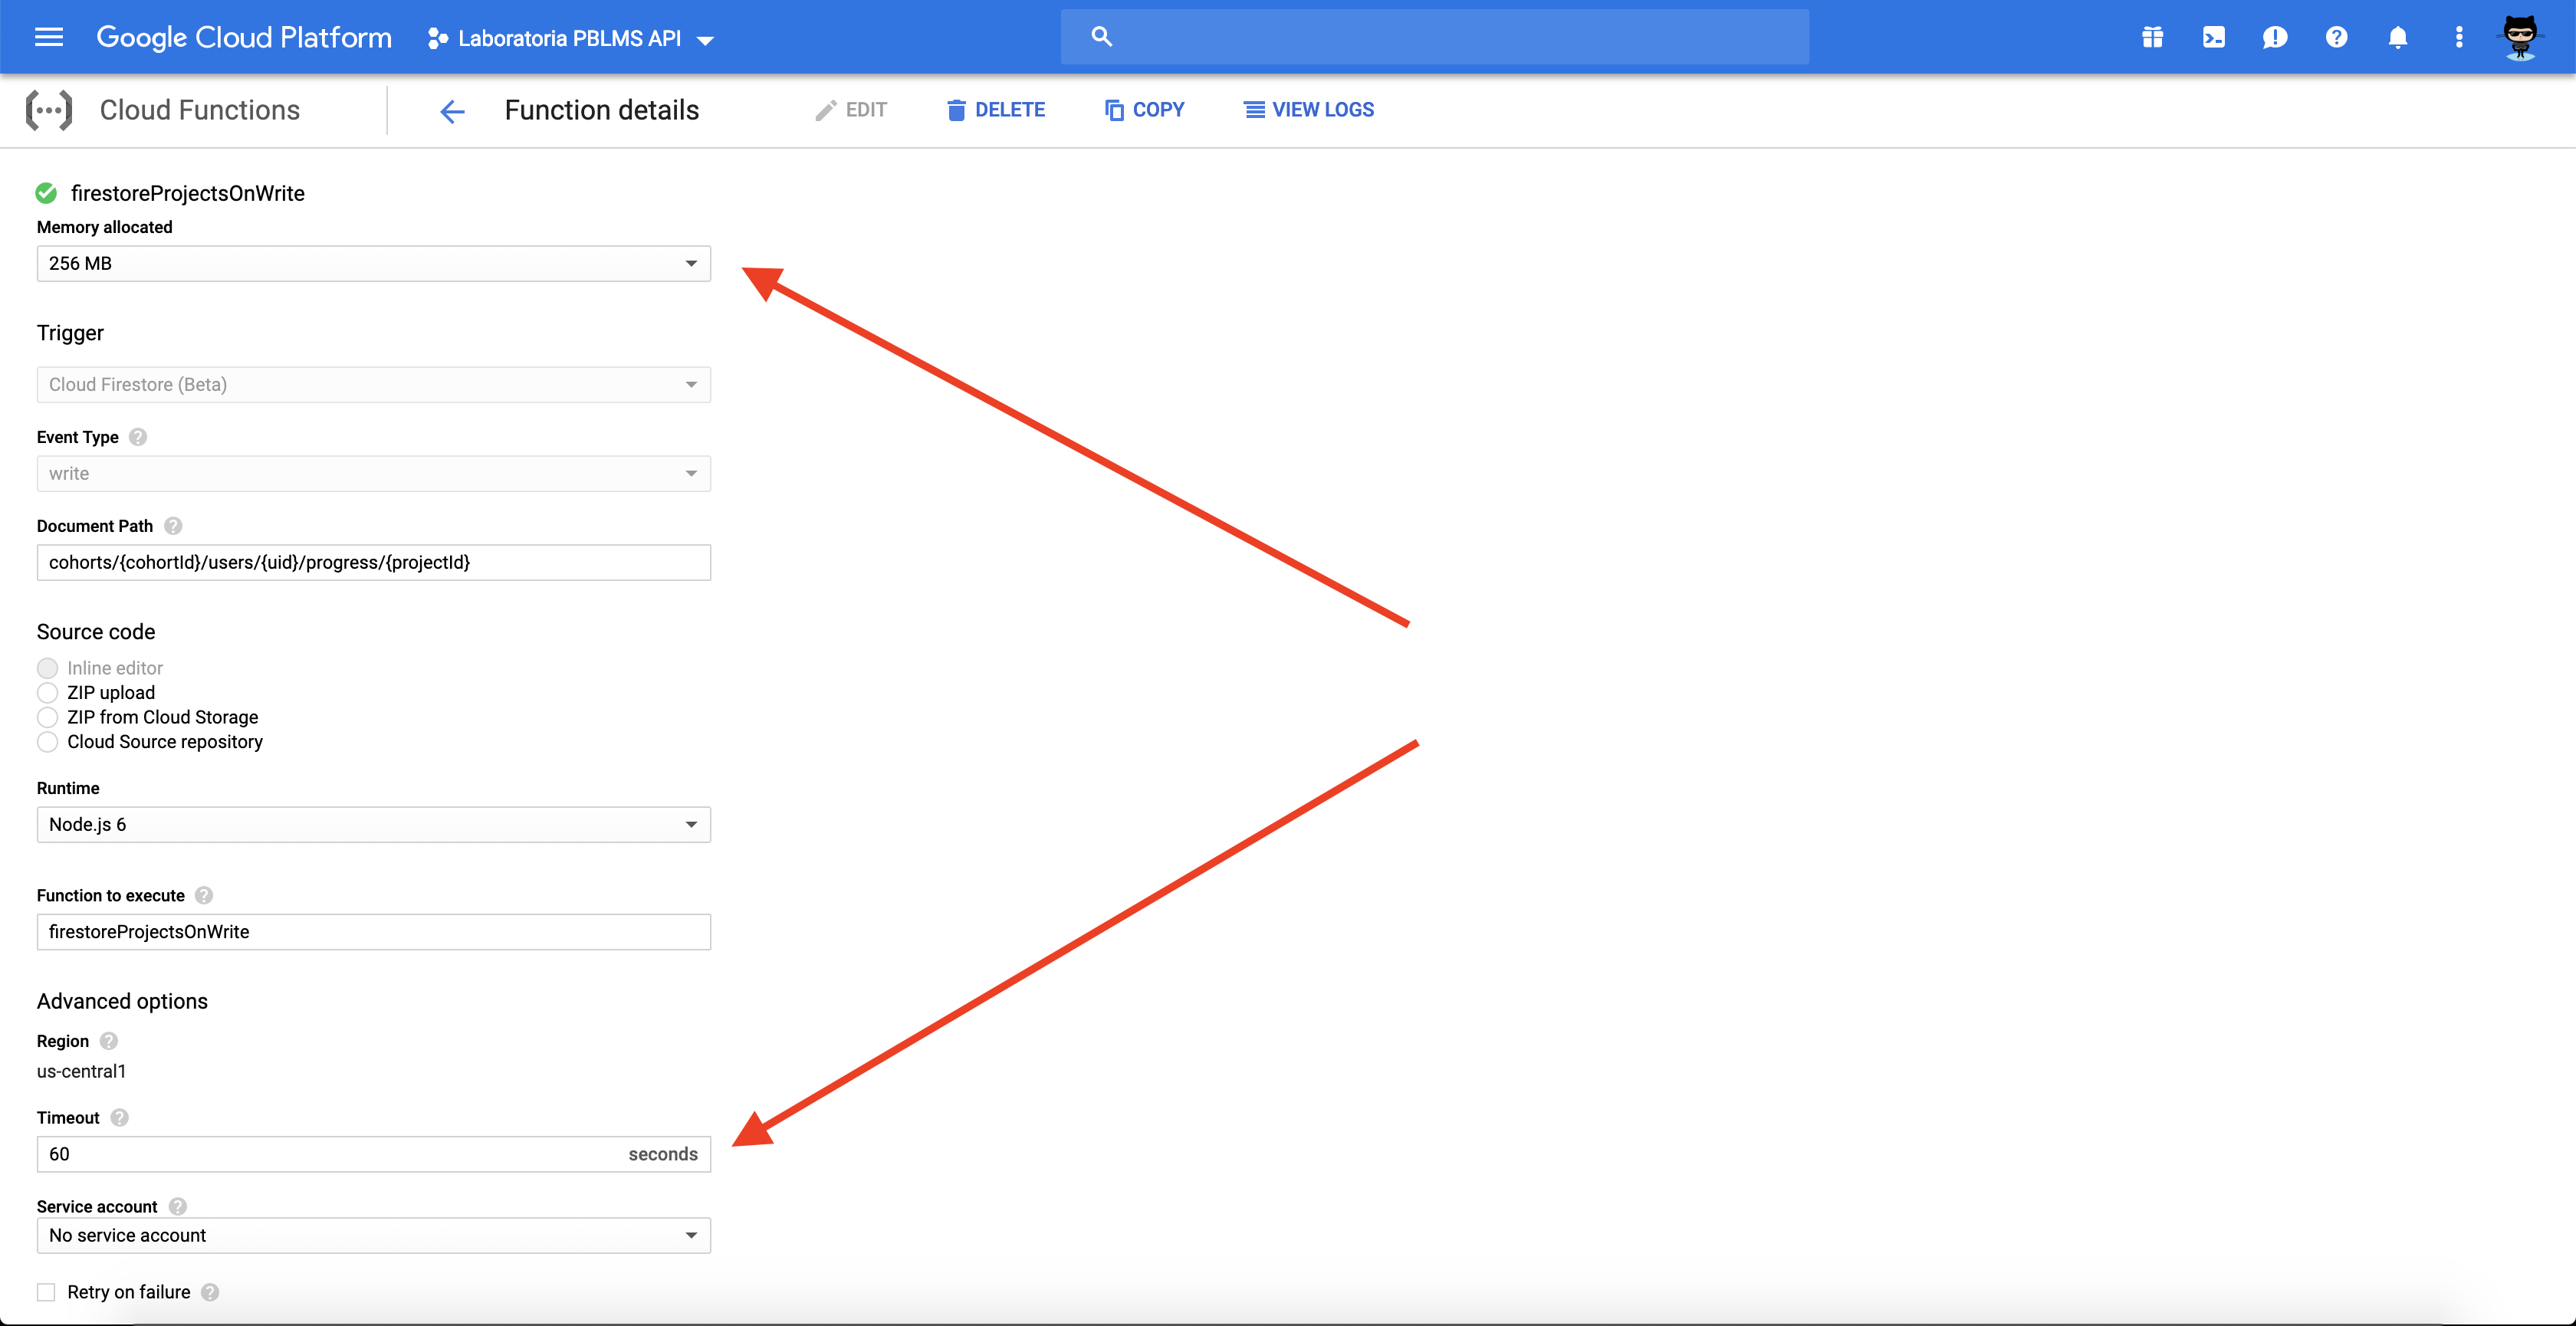Choose ZIP from Cloud Storage option
The image size is (2576, 1326).
(47, 717)
